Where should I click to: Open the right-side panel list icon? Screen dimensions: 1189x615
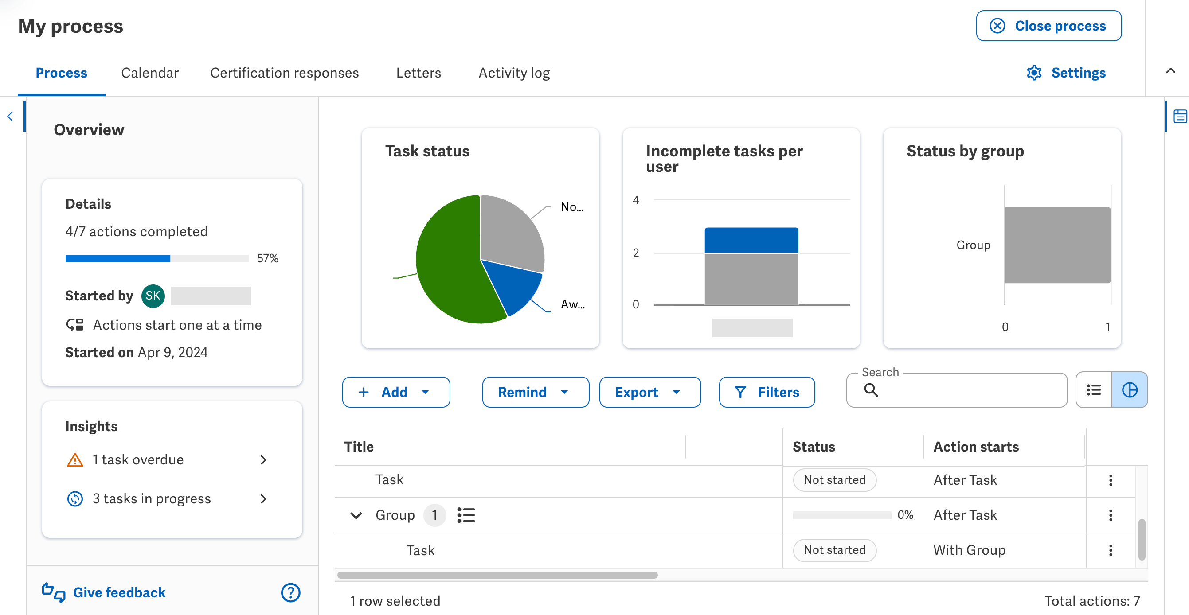point(1180,116)
